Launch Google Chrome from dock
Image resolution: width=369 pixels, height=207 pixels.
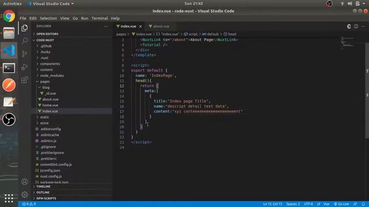tap(9, 16)
